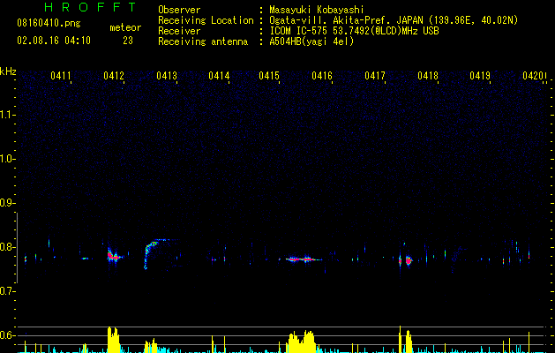The width and height of the screenshot is (555, 353).
Task: Select the ICOM IC-575 receiver text
Action: [x=354, y=31]
